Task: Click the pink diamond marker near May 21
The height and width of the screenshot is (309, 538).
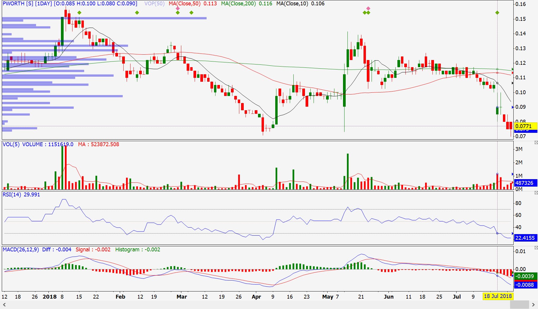Action: (368, 8)
